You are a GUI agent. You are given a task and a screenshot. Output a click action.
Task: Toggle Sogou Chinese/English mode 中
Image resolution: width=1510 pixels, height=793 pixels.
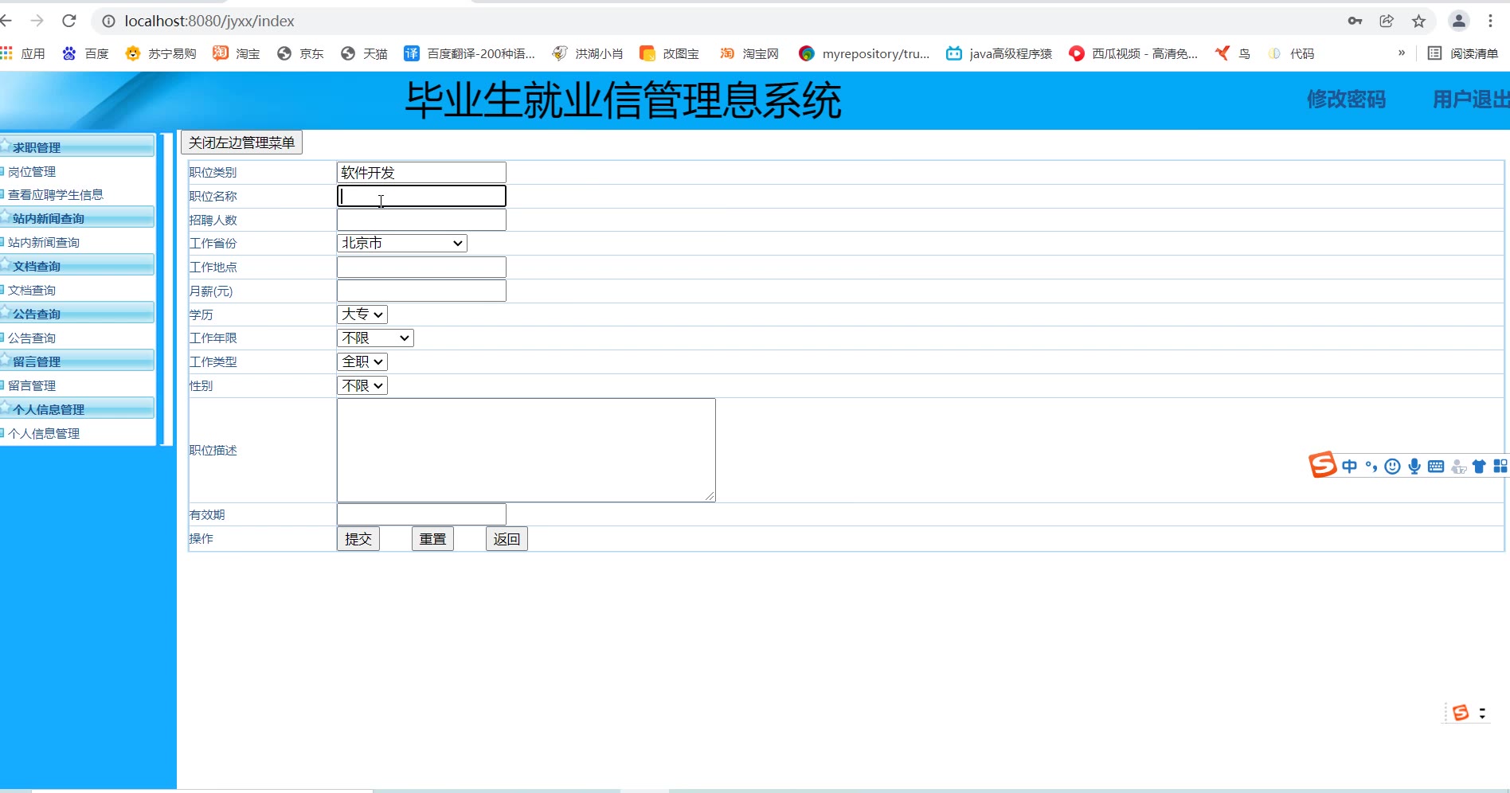[x=1349, y=467]
